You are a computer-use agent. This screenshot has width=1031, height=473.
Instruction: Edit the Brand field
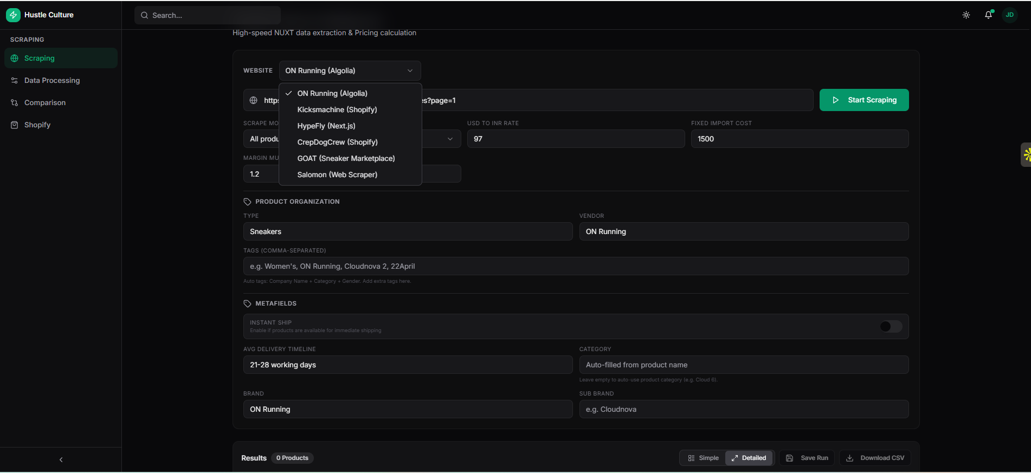click(x=408, y=409)
